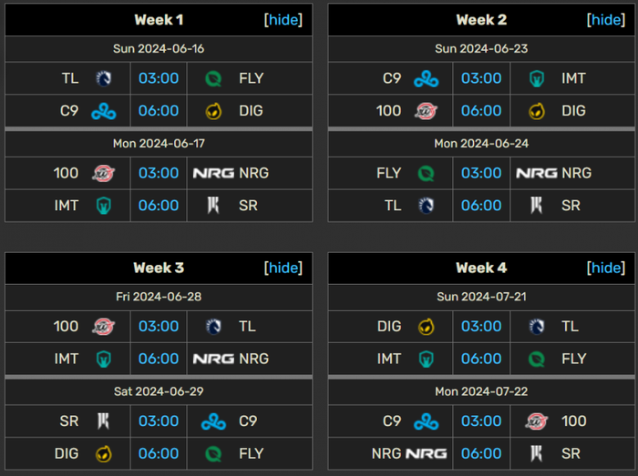Click 100 Thieves logo in Week 3 Friday match

tap(103, 327)
